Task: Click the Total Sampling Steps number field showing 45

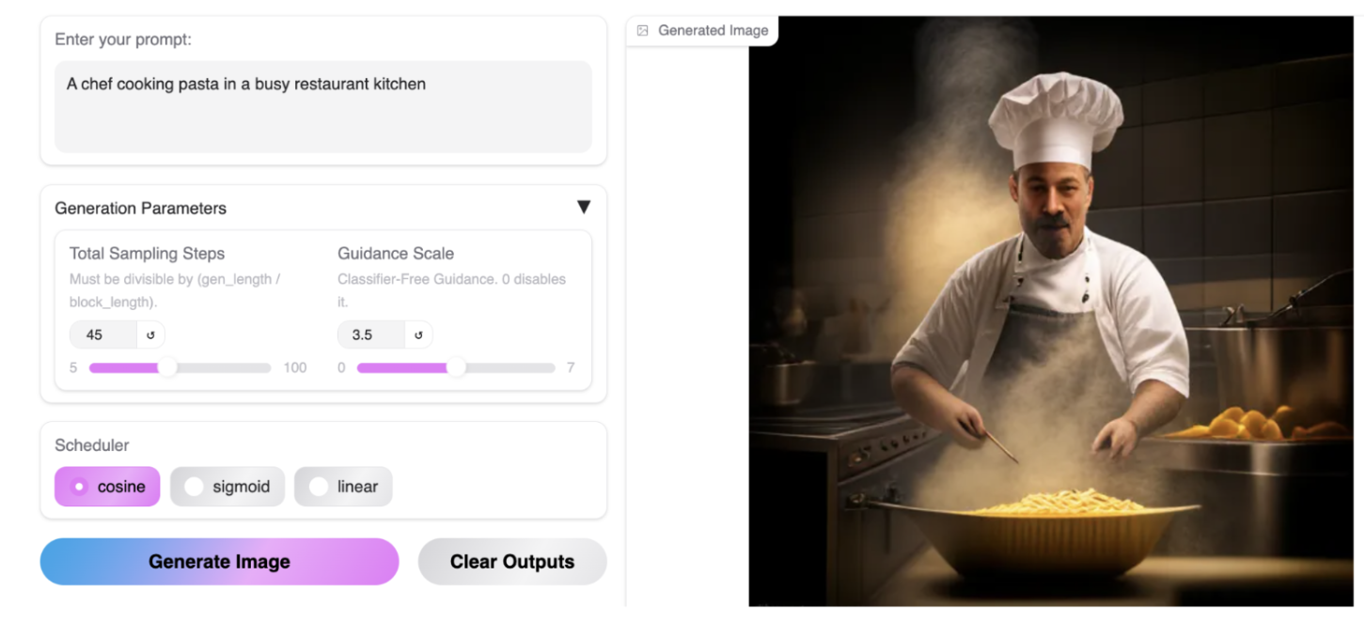Action: tap(103, 334)
